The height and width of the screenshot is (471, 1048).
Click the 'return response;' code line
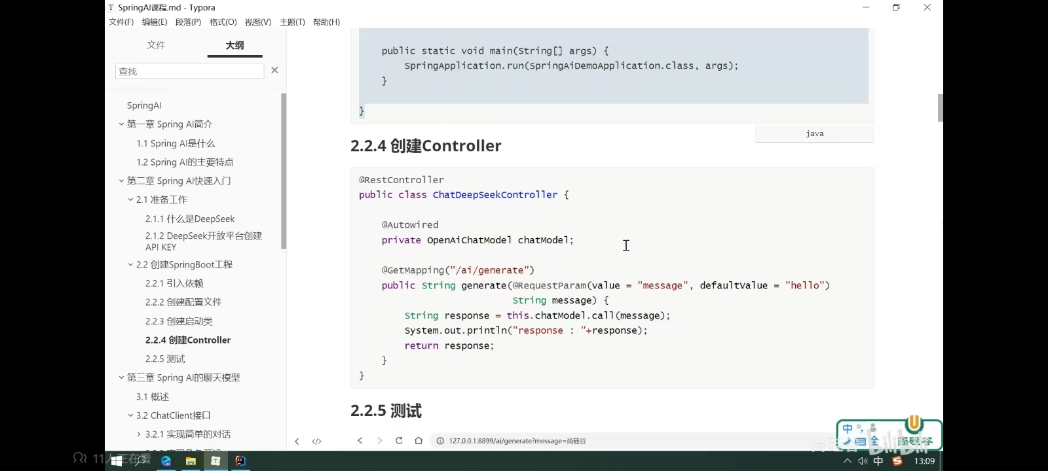[x=449, y=345]
